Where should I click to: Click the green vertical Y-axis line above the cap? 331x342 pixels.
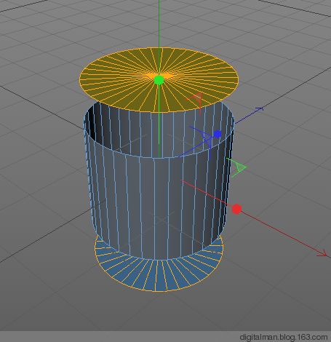pos(159,24)
